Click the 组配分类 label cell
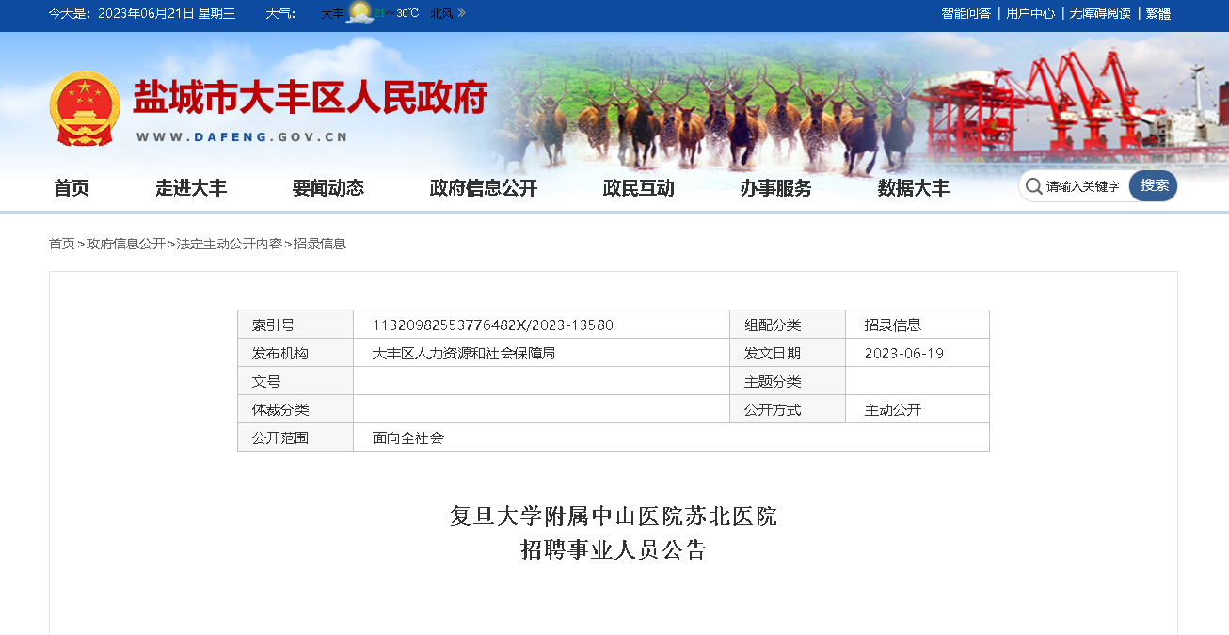Viewport: 1229px width, 635px height. [x=788, y=325]
